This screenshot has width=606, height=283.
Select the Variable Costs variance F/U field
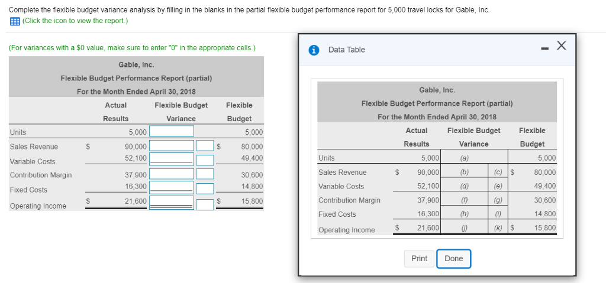[205, 160]
